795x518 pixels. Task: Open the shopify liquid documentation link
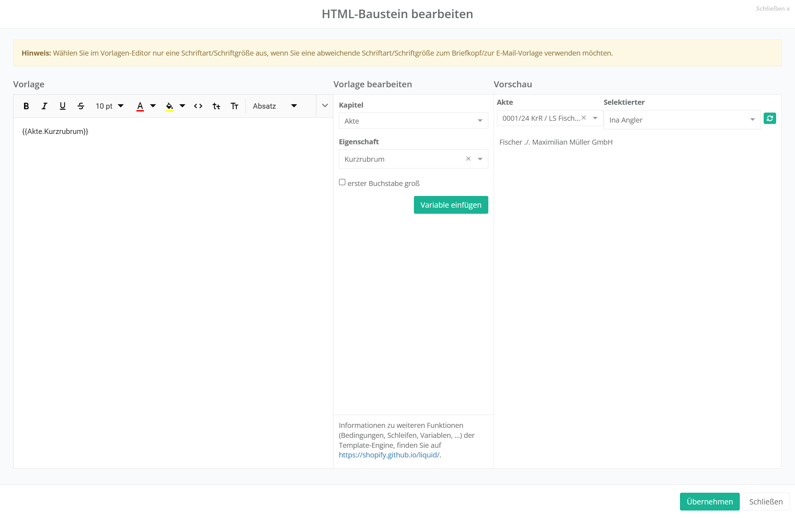389,455
